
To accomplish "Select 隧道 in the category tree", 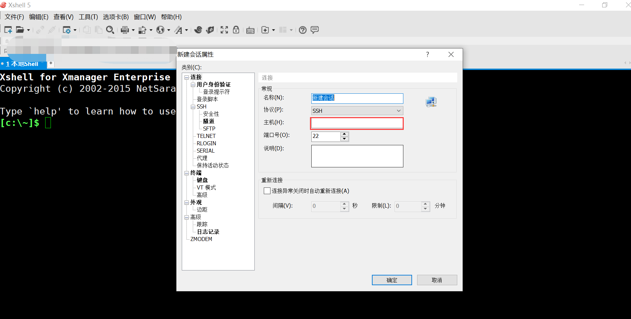I will [209, 121].
